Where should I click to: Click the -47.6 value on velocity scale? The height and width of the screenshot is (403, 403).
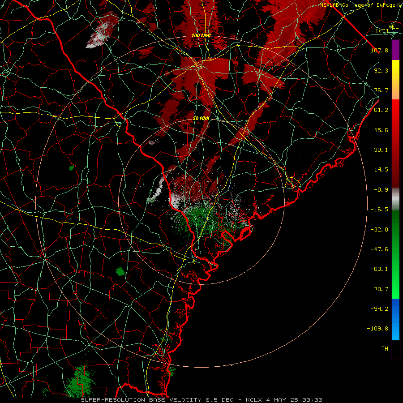[379, 249]
